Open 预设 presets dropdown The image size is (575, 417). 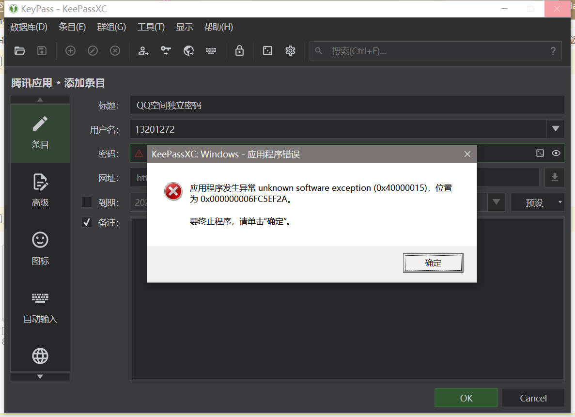[x=538, y=202]
